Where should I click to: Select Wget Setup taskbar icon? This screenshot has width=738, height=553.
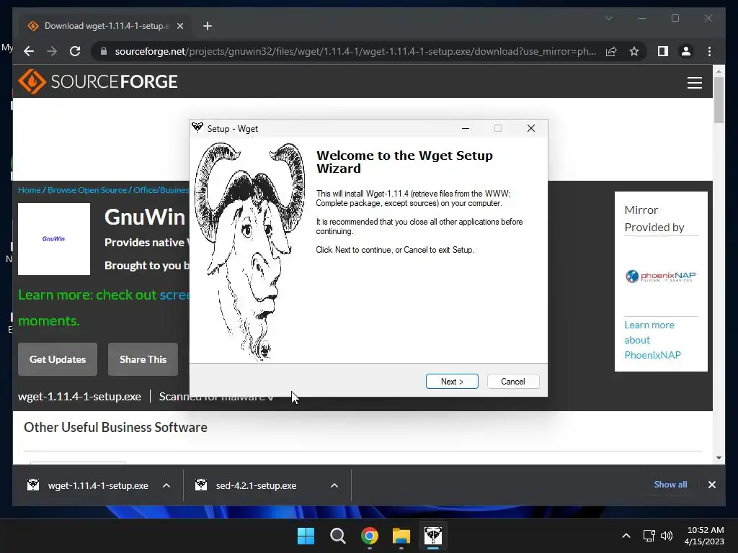(433, 536)
